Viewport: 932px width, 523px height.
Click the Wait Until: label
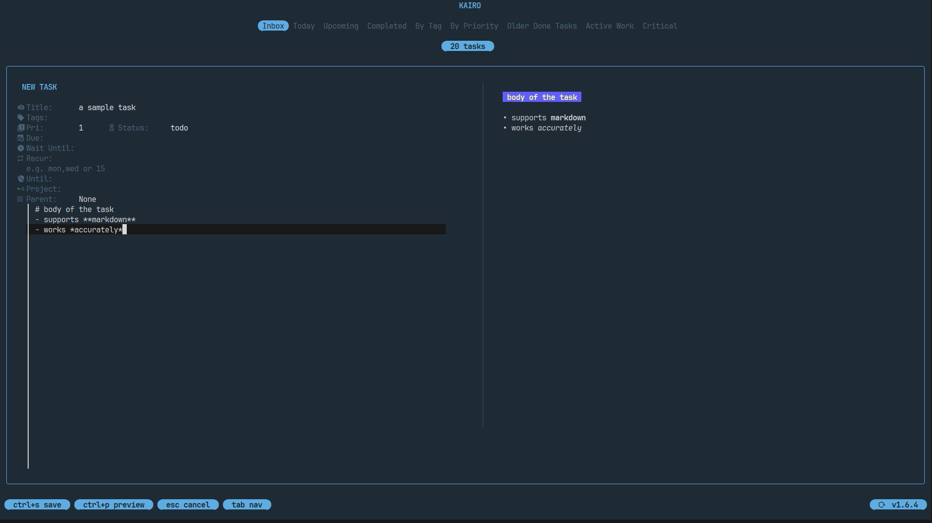[50, 148]
